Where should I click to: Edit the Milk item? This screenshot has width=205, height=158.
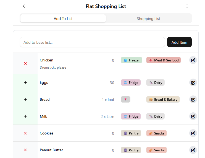click(x=193, y=116)
